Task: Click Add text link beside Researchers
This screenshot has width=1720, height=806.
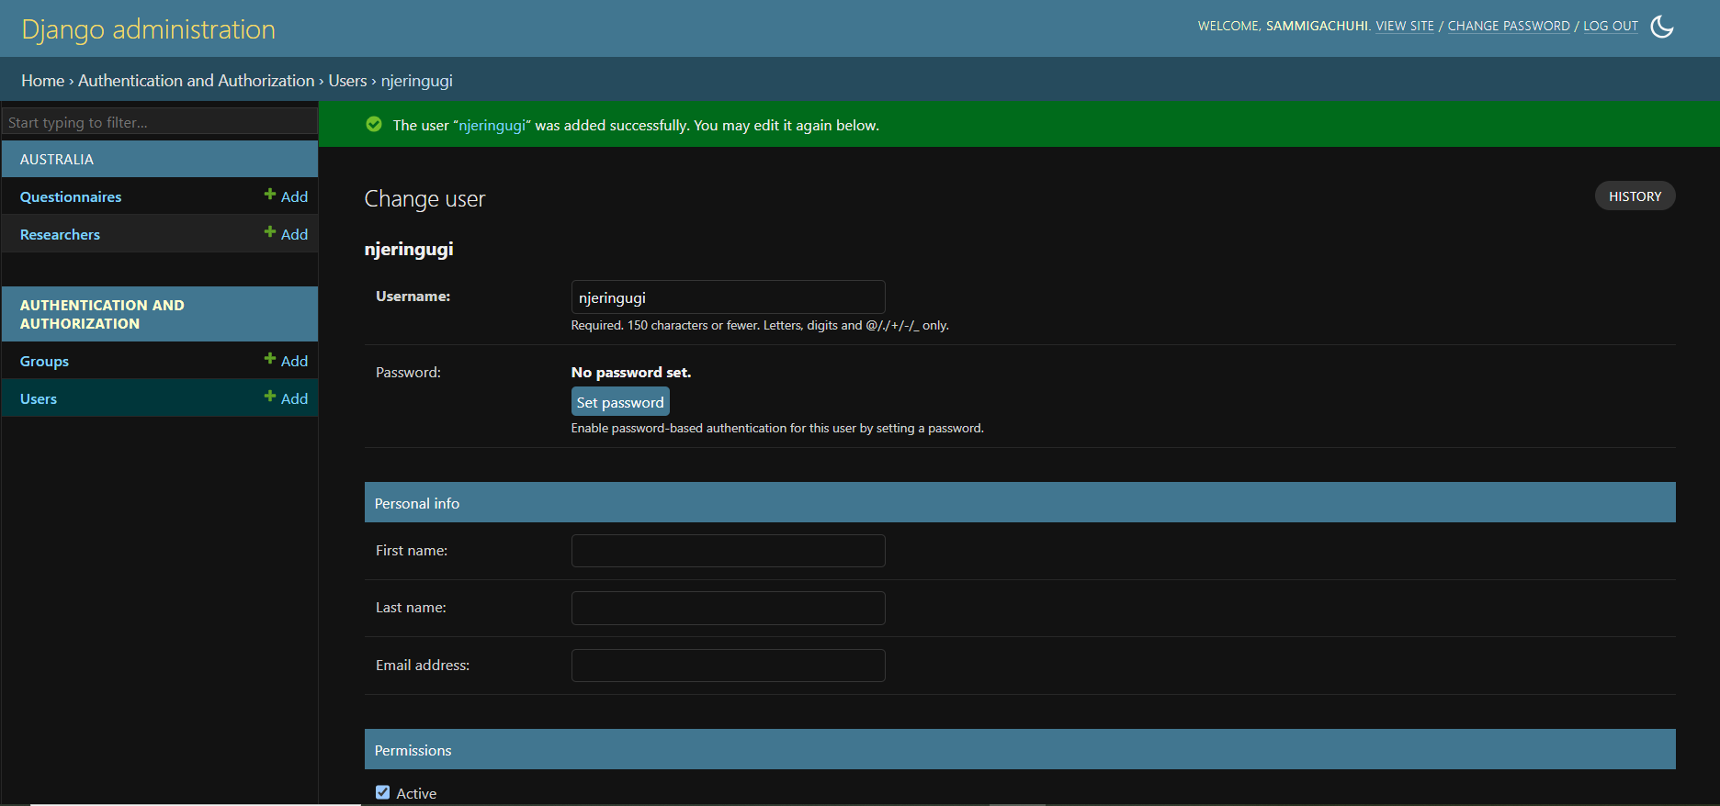Action: click(x=294, y=234)
